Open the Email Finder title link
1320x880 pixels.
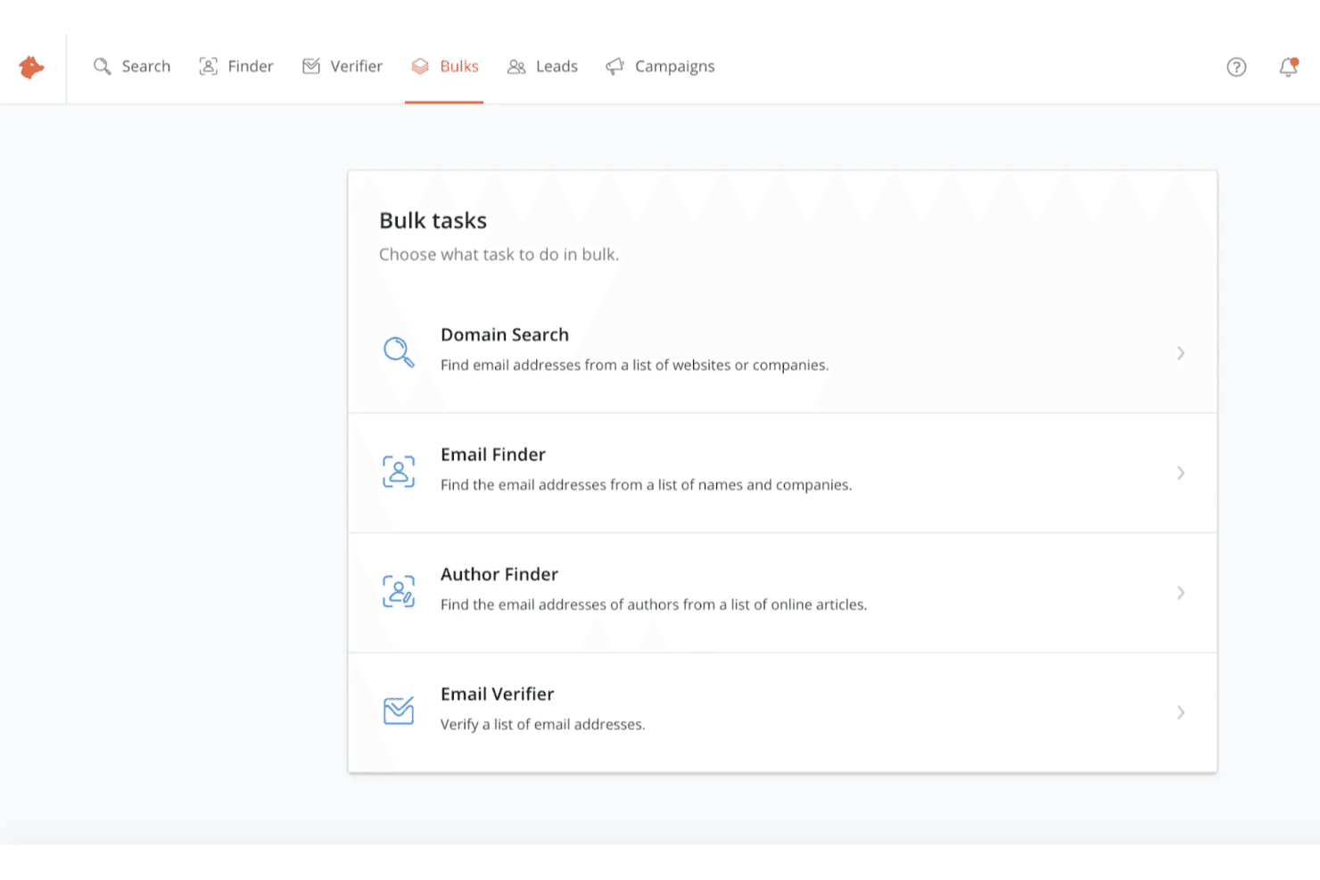493,455
